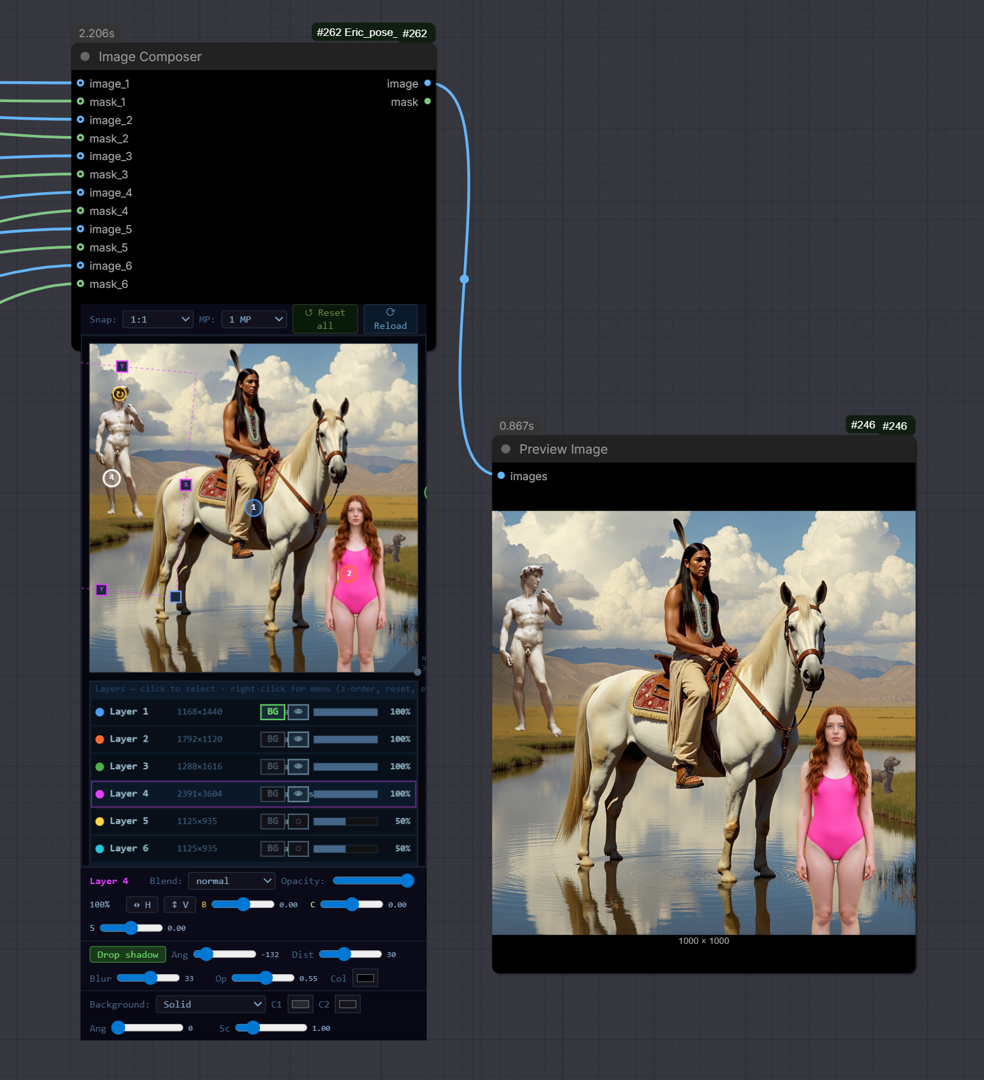Image resolution: width=984 pixels, height=1080 pixels.
Task: Show the hidden Layer 5
Action: coord(298,821)
